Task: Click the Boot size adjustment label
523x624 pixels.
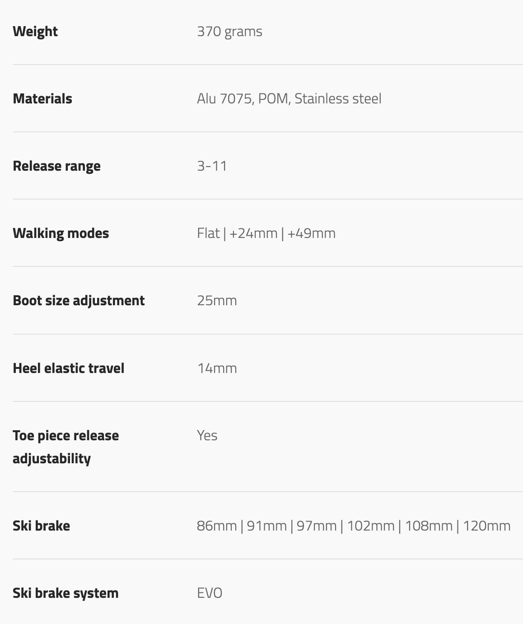Action: (x=79, y=301)
